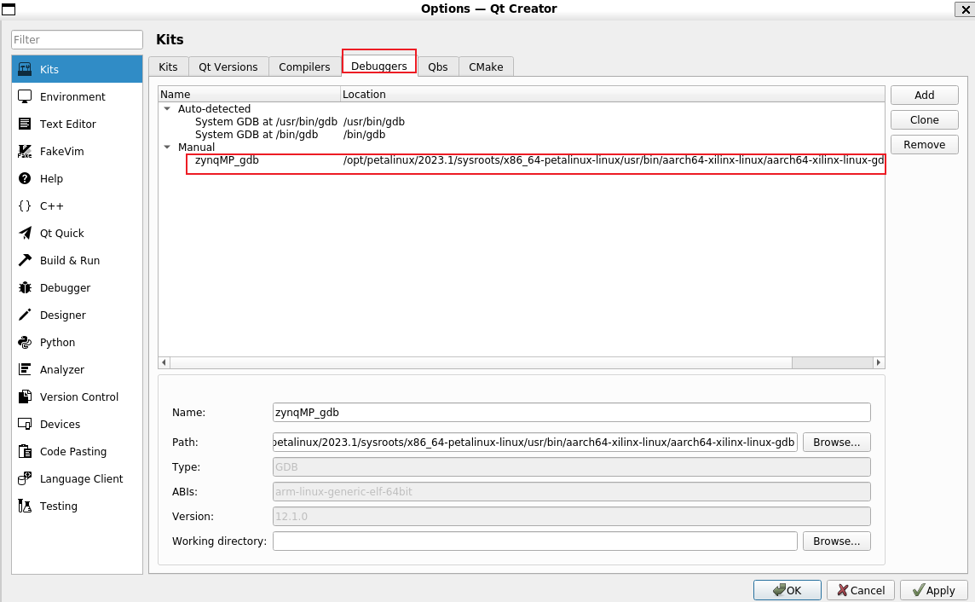Image resolution: width=975 pixels, height=602 pixels.
Task: Click the window menu icon in title bar
Action: click(x=9, y=9)
